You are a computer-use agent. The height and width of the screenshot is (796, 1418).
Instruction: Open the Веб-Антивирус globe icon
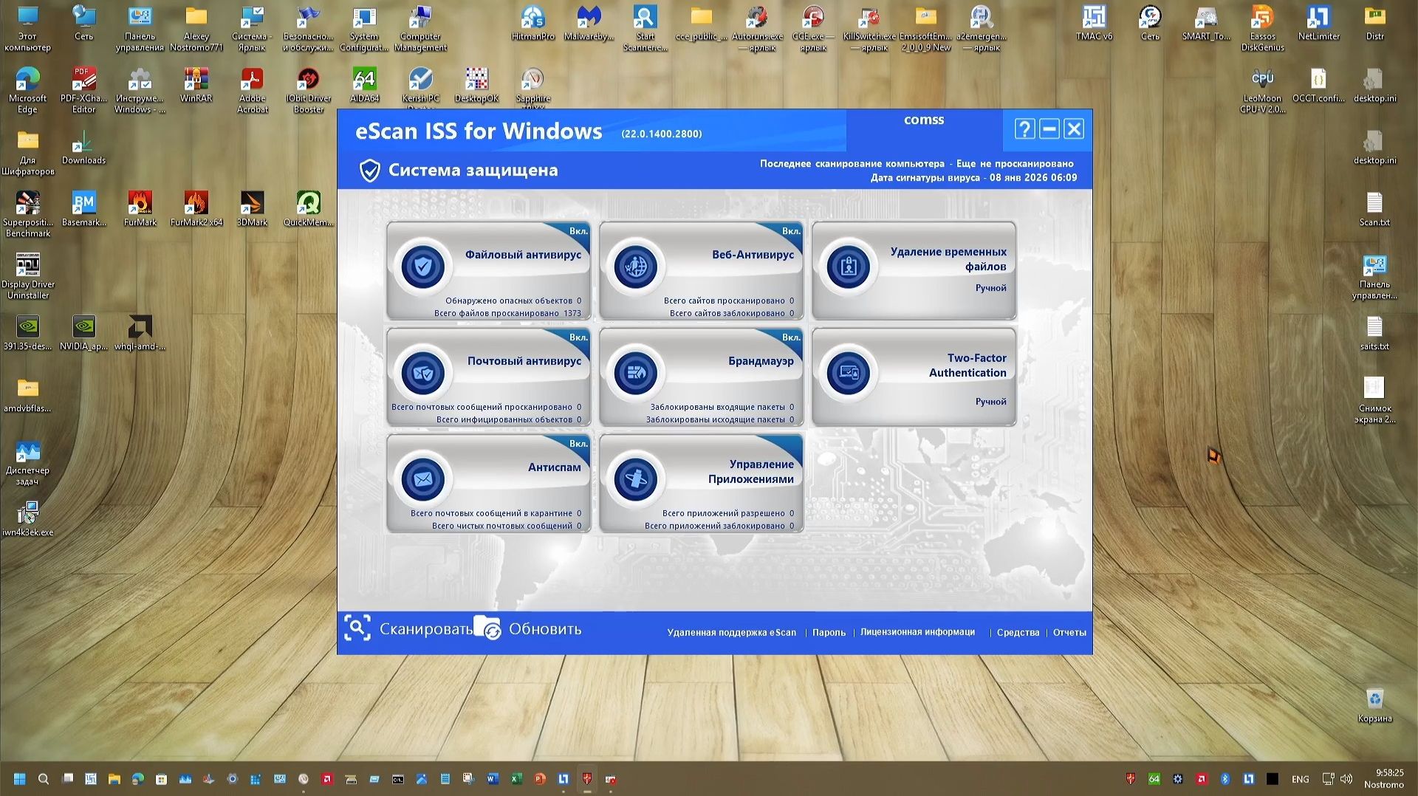(636, 266)
